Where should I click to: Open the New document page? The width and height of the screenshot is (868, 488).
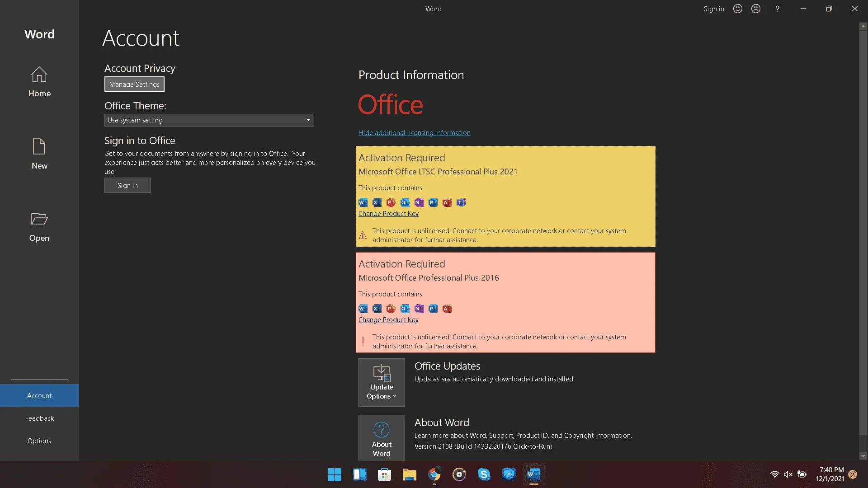coord(39,154)
